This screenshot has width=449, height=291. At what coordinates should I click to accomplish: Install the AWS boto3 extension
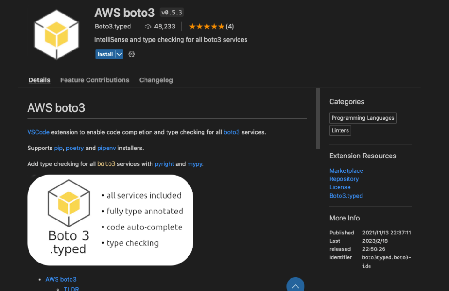click(x=105, y=54)
